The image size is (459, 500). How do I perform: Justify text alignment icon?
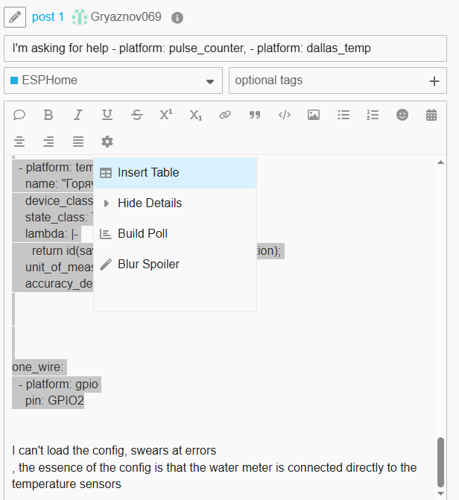[x=78, y=142]
